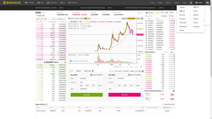Click the Binance logo
The image size is (212, 119).
[12, 3]
